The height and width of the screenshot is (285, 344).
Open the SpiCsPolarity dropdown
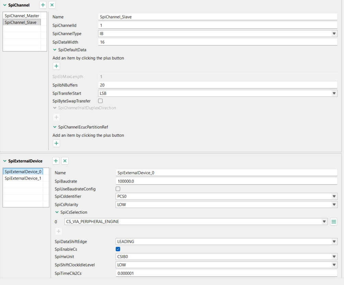tap(334, 205)
